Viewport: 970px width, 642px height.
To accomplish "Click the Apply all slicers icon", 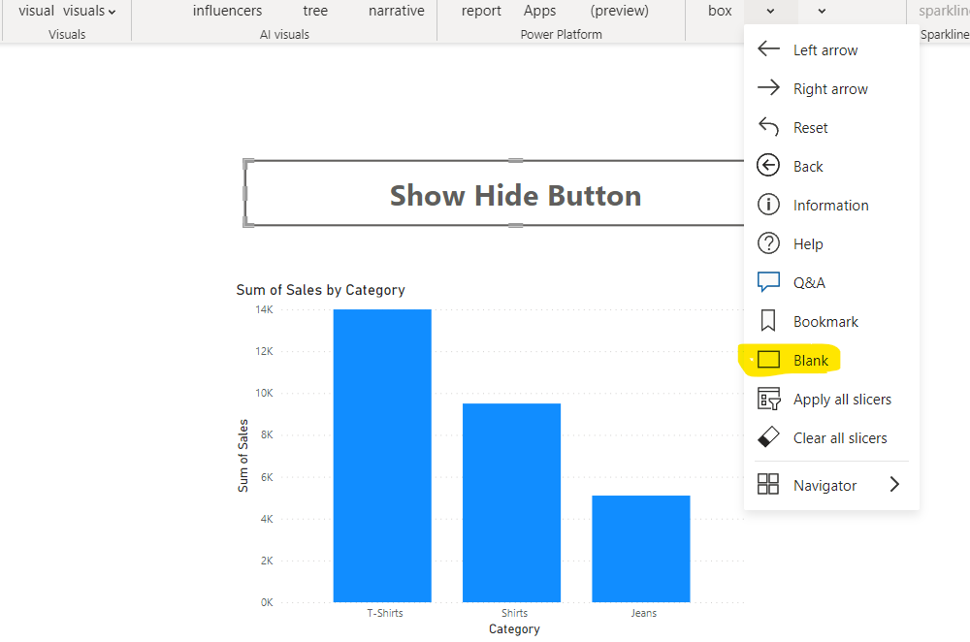I will (768, 399).
